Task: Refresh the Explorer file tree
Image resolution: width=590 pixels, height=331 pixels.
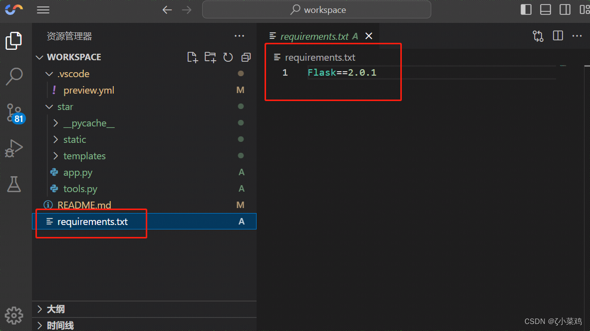Action: coord(228,57)
